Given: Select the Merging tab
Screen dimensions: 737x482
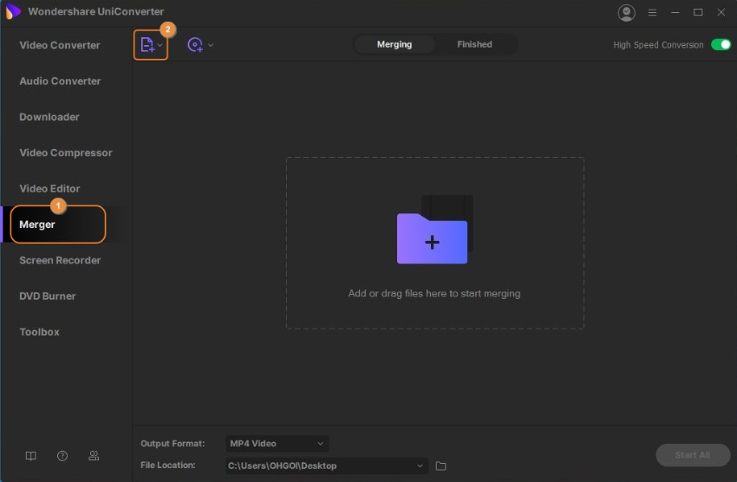Looking at the screenshot, I should [395, 44].
